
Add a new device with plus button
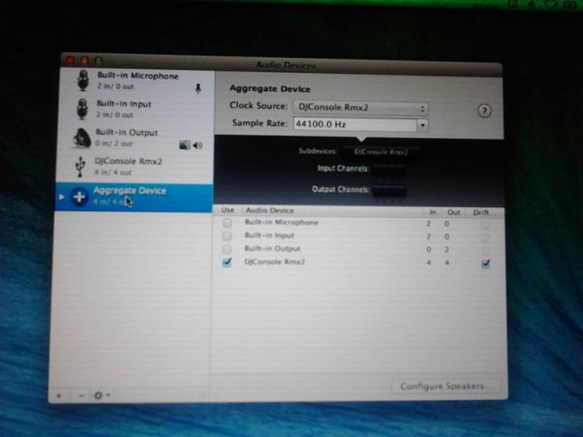click(x=59, y=395)
